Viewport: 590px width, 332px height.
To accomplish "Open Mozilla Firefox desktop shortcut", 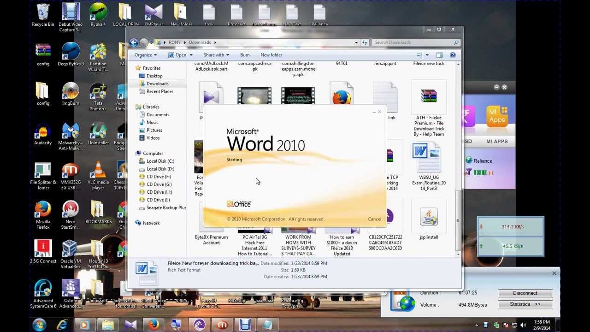I will click(43, 215).
